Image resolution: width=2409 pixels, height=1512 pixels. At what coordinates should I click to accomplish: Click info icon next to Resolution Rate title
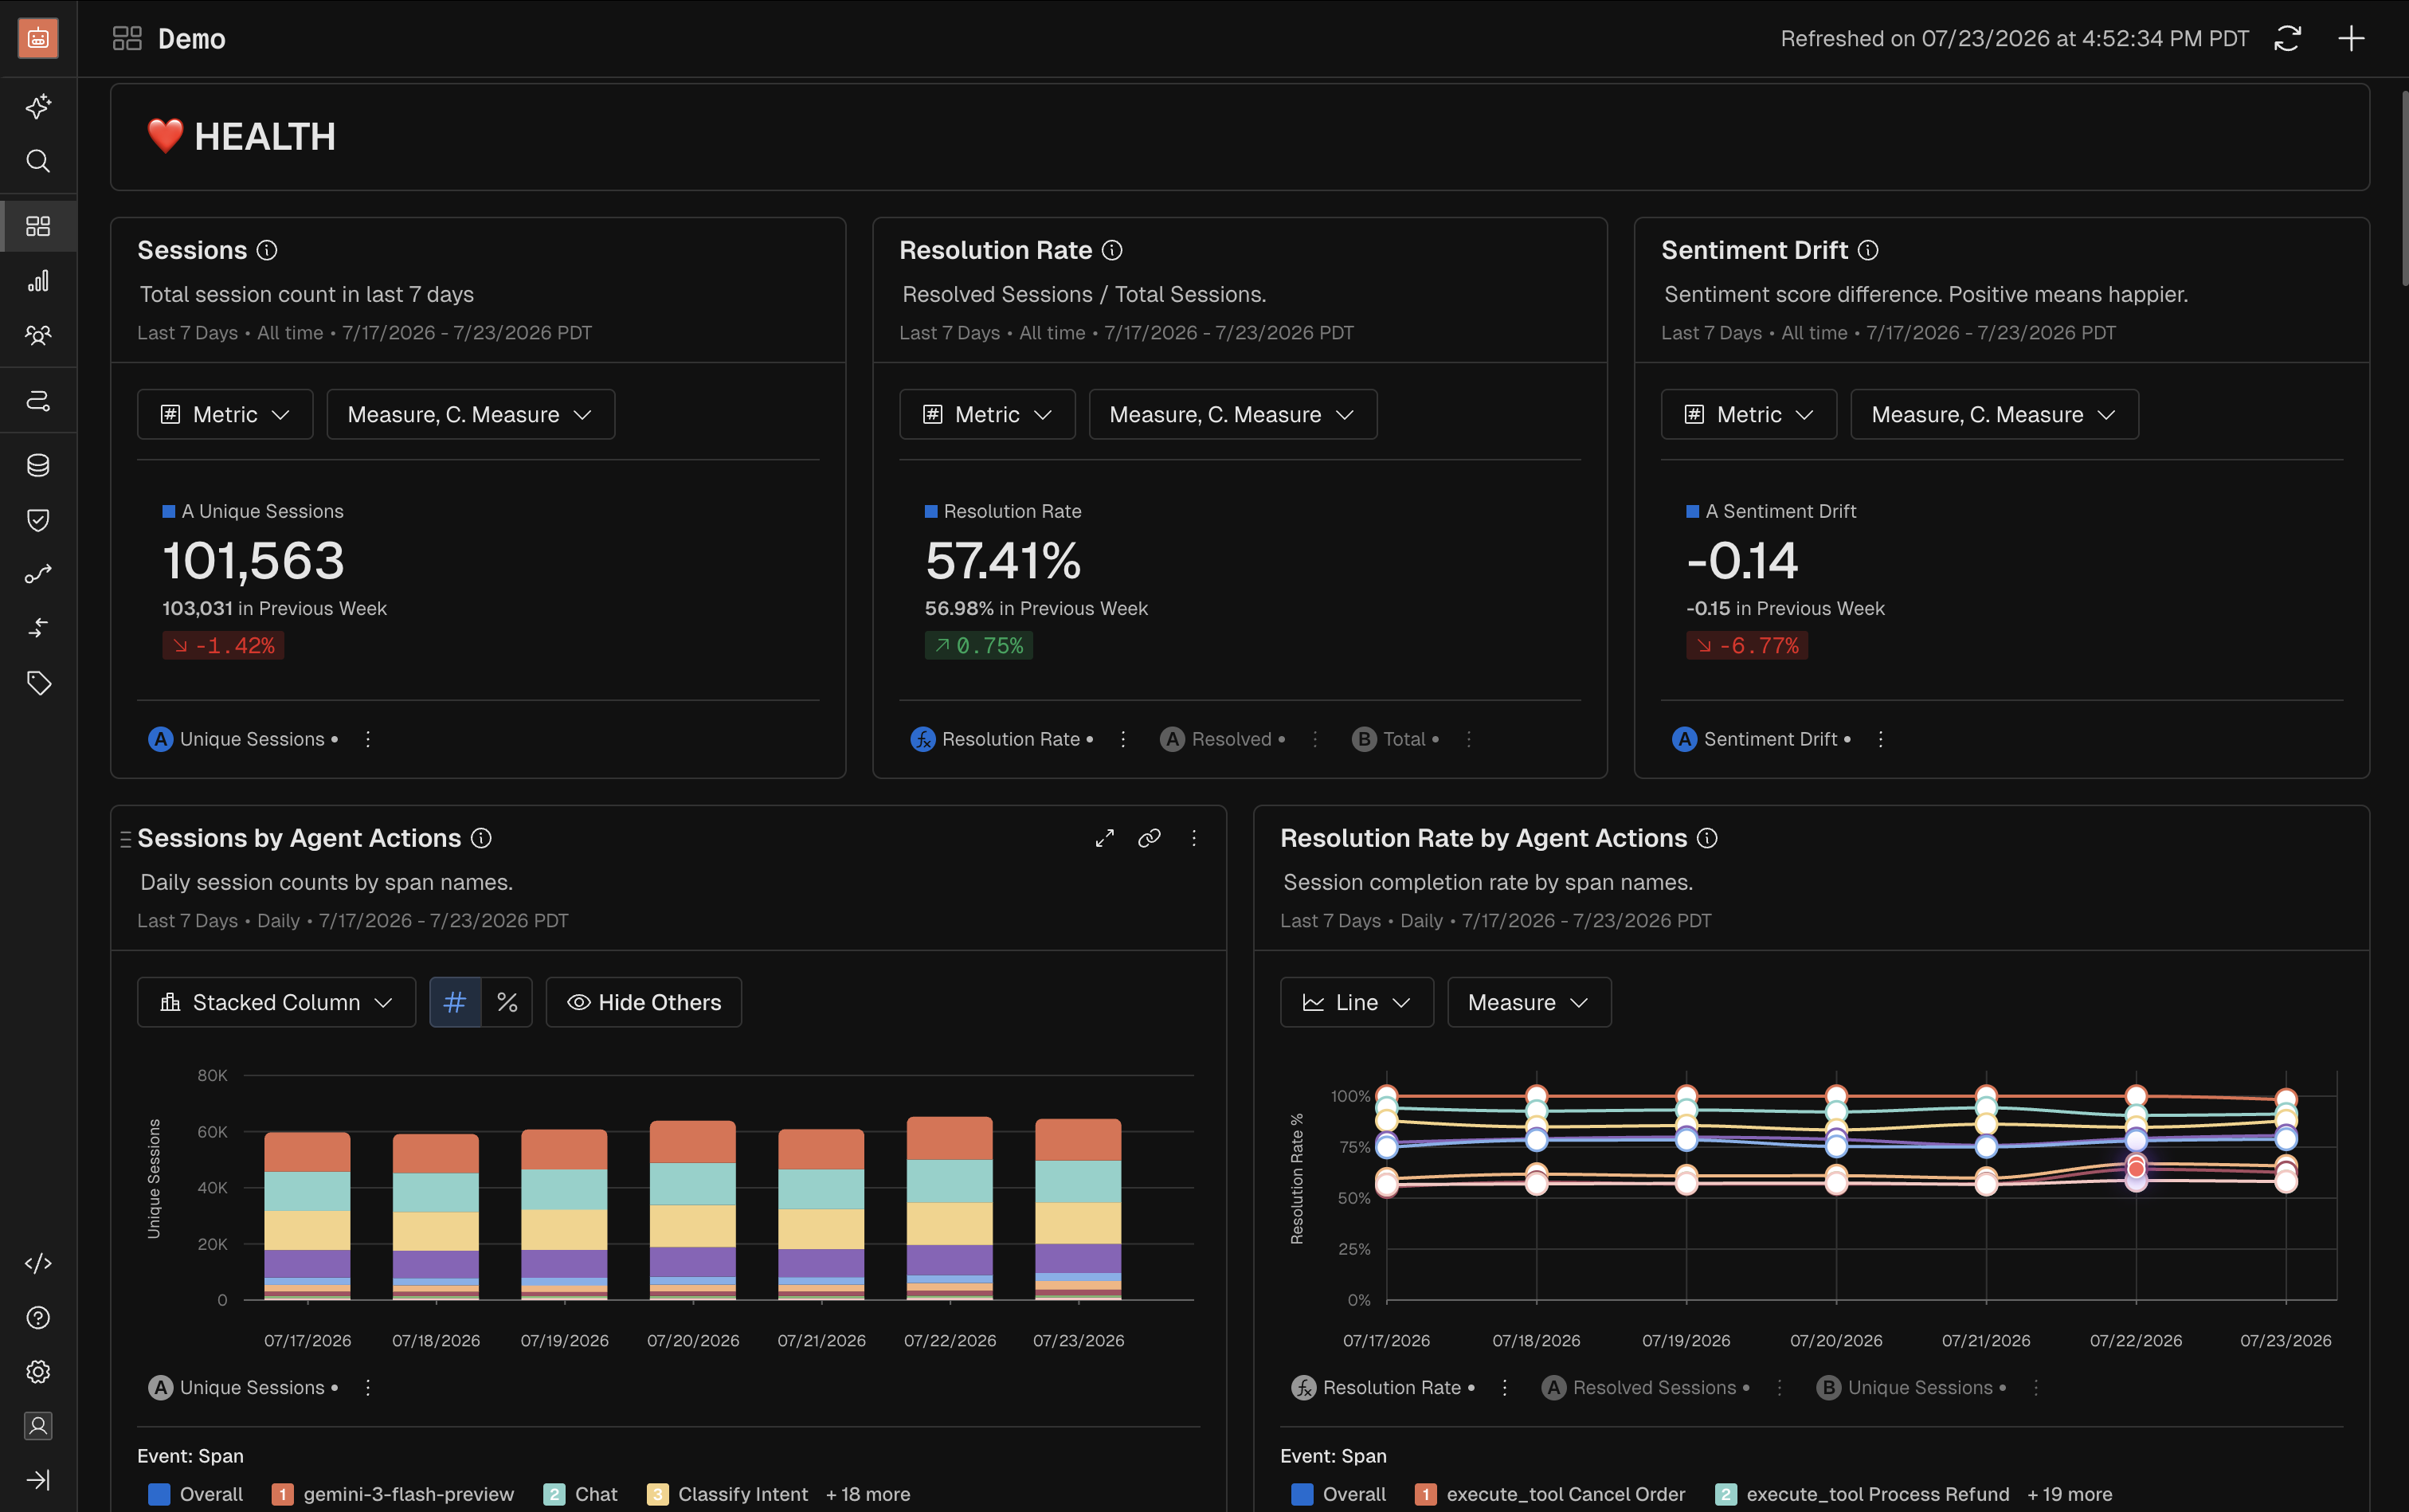pos(1112,250)
